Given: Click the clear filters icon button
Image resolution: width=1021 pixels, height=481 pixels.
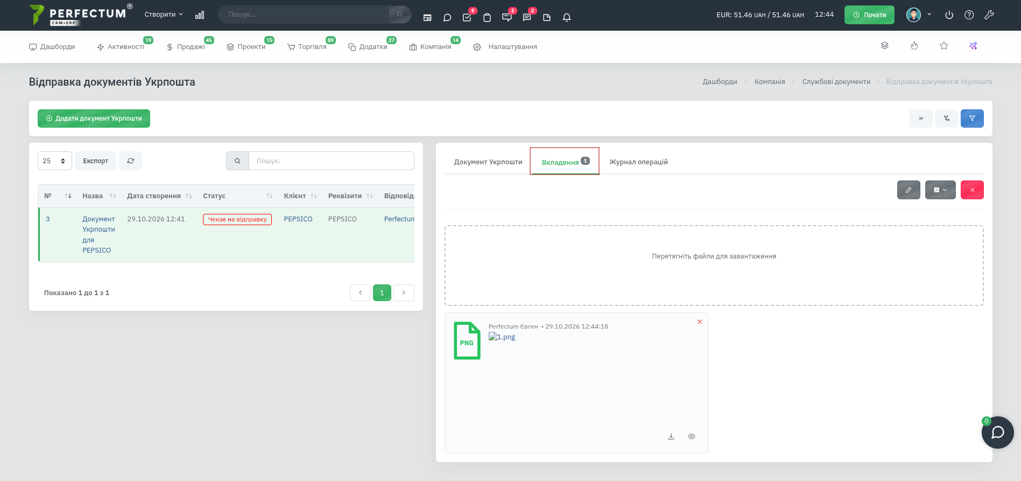Looking at the screenshot, I should (947, 118).
